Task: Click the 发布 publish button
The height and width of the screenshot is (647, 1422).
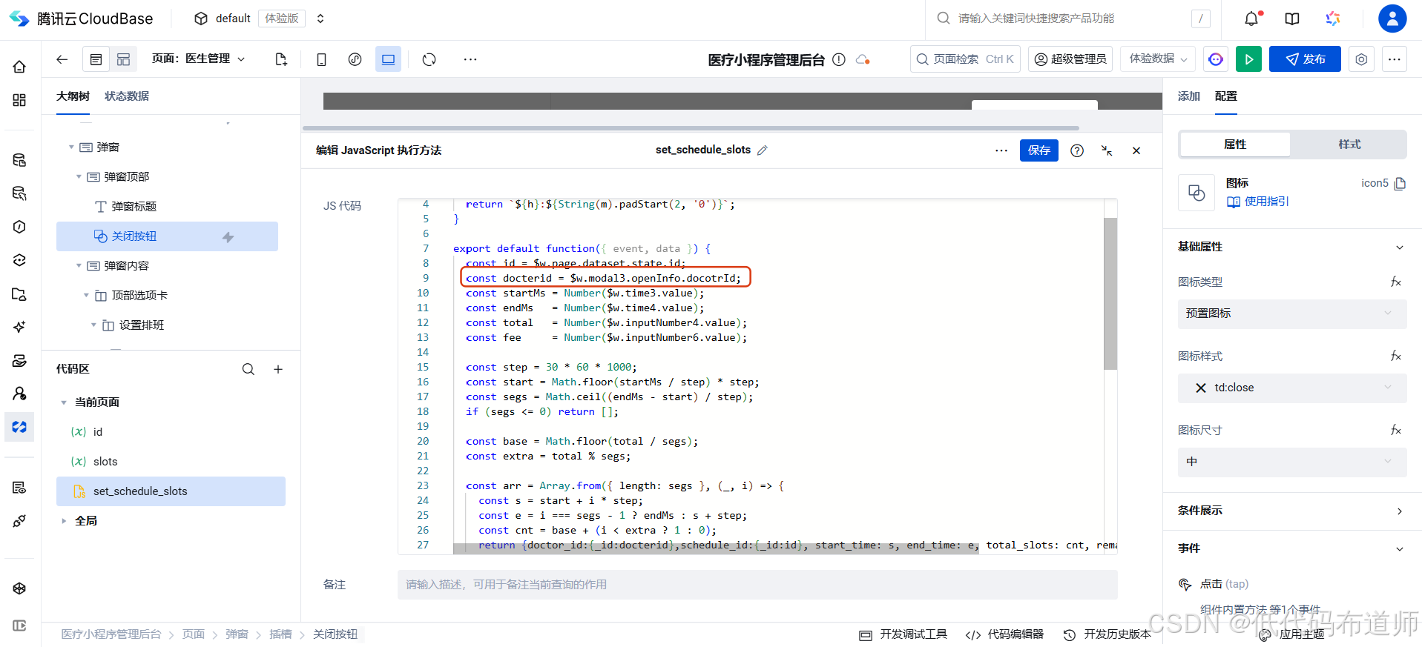Action: pos(1305,59)
